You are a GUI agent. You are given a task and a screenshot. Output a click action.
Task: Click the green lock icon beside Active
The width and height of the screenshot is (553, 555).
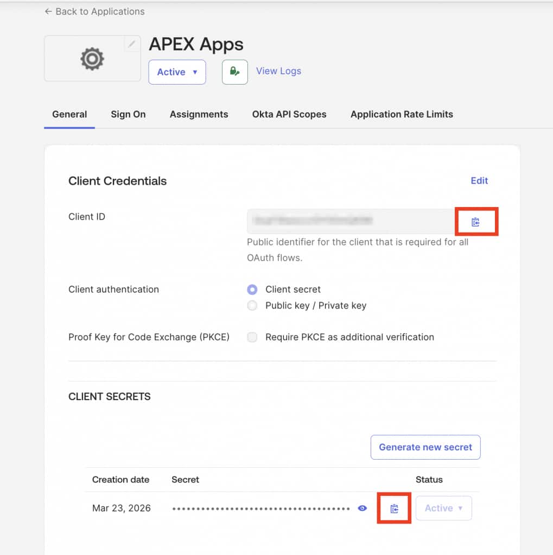pyautogui.click(x=234, y=71)
